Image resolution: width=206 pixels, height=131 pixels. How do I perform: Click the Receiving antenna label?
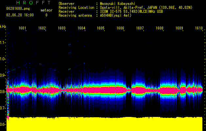[75, 15]
